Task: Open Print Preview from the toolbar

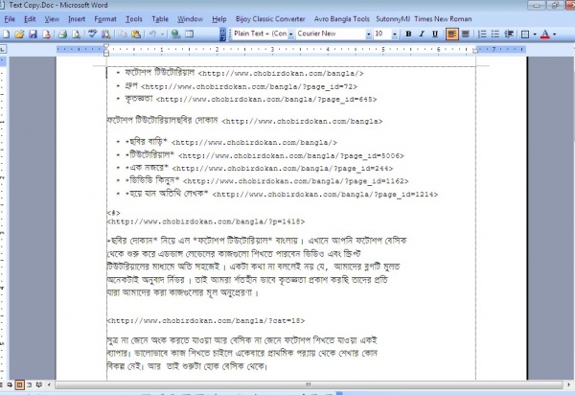Action: (76, 35)
